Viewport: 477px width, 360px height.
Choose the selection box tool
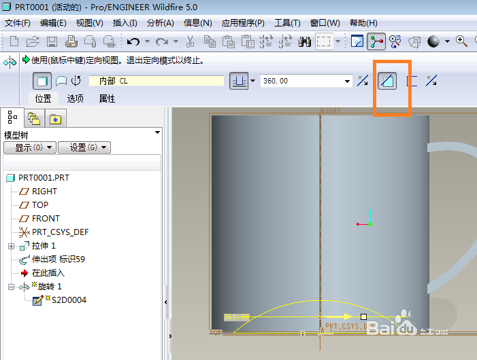click(323, 41)
